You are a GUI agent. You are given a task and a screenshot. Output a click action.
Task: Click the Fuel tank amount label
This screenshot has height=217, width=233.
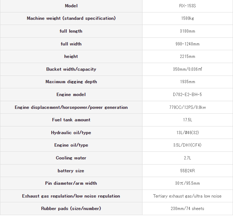(71, 120)
